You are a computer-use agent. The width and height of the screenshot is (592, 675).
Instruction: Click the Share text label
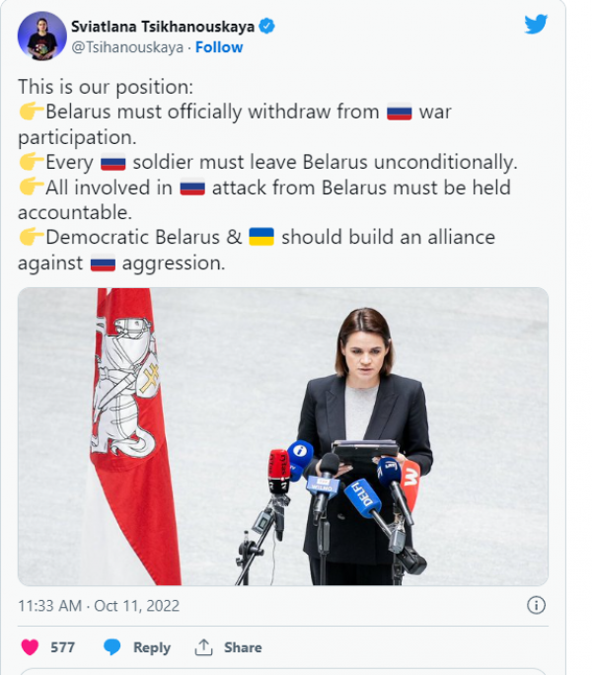(x=243, y=647)
